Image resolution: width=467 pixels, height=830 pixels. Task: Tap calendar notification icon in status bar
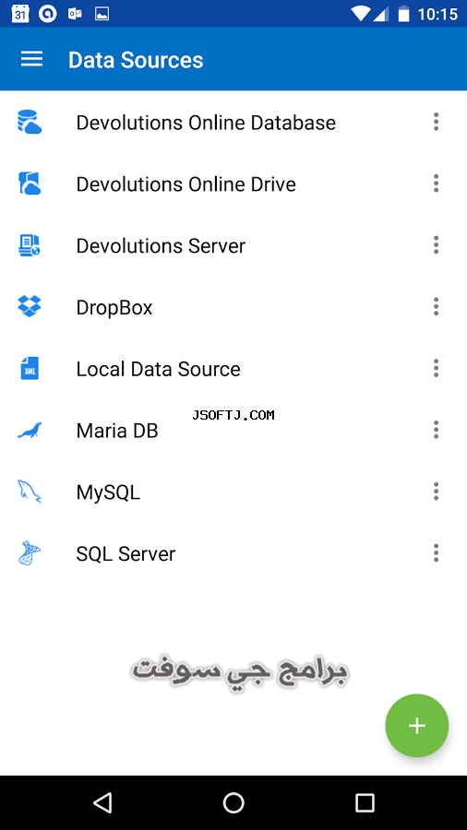click(x=20, y=14)
